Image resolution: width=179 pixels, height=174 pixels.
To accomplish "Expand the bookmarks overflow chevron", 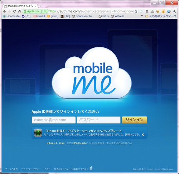I will pos(142,16).
